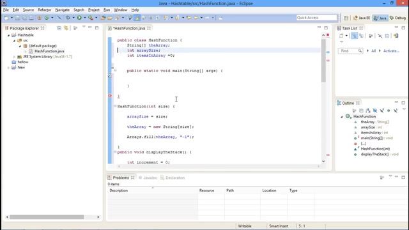Expand the New project node
The height and width of the screenshot is (230, 409).
point(8,68)
